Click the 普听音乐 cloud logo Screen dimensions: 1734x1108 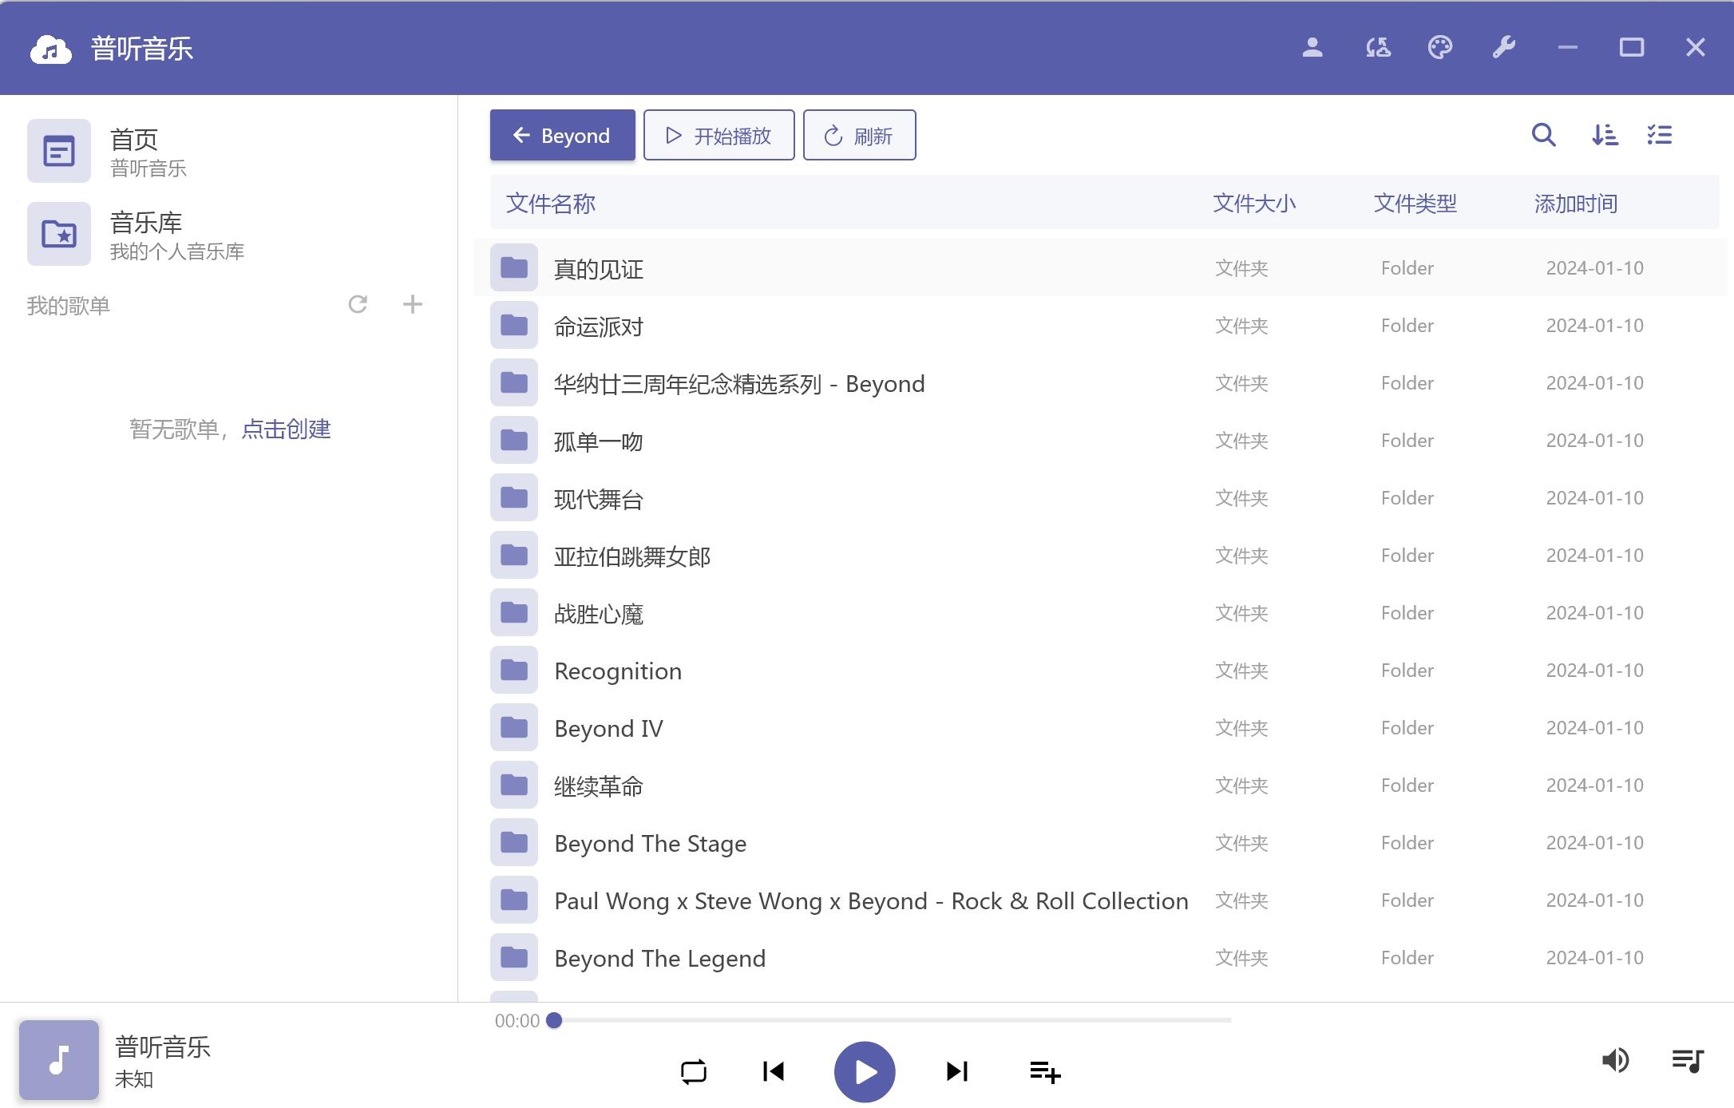coord(50,49)
